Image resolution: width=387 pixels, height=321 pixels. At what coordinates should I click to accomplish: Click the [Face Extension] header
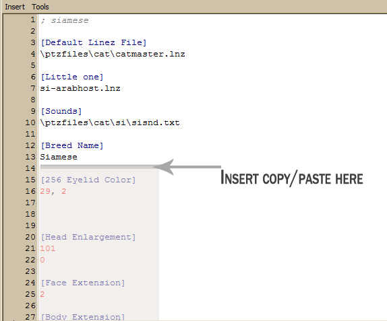[83, 283]
